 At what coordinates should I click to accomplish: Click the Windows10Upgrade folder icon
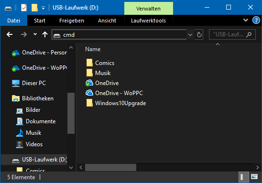[89, 103]
